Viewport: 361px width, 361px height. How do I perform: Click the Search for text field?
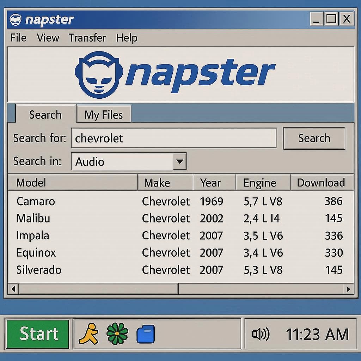174,138
